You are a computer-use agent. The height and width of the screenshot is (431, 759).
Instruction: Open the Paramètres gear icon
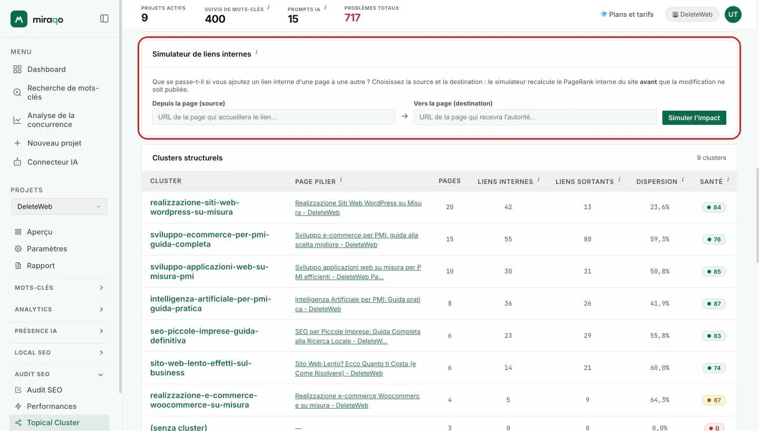pos(18,249)
